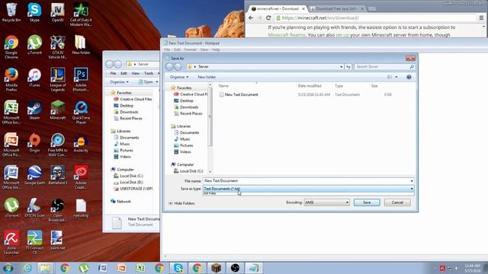
Task: Launch Mozilla Firefox from the desktop
Action: (11, 80)
